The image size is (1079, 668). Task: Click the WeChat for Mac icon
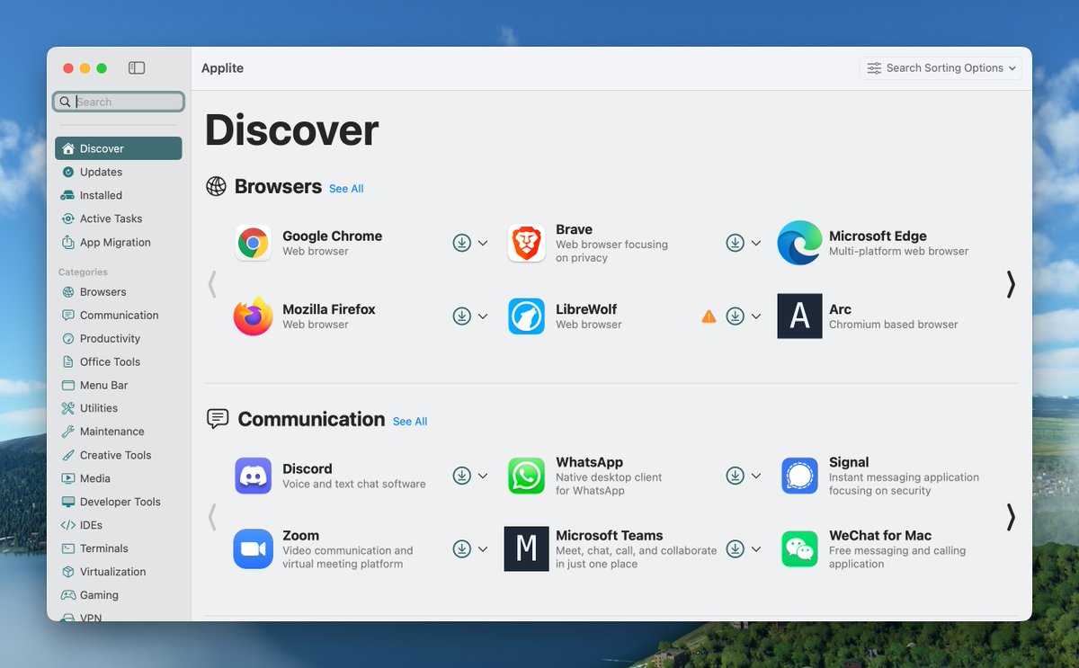[x=799, y=549]
